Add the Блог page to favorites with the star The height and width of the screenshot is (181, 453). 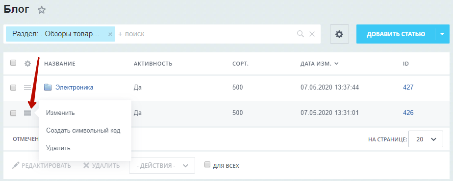point(42,10)
